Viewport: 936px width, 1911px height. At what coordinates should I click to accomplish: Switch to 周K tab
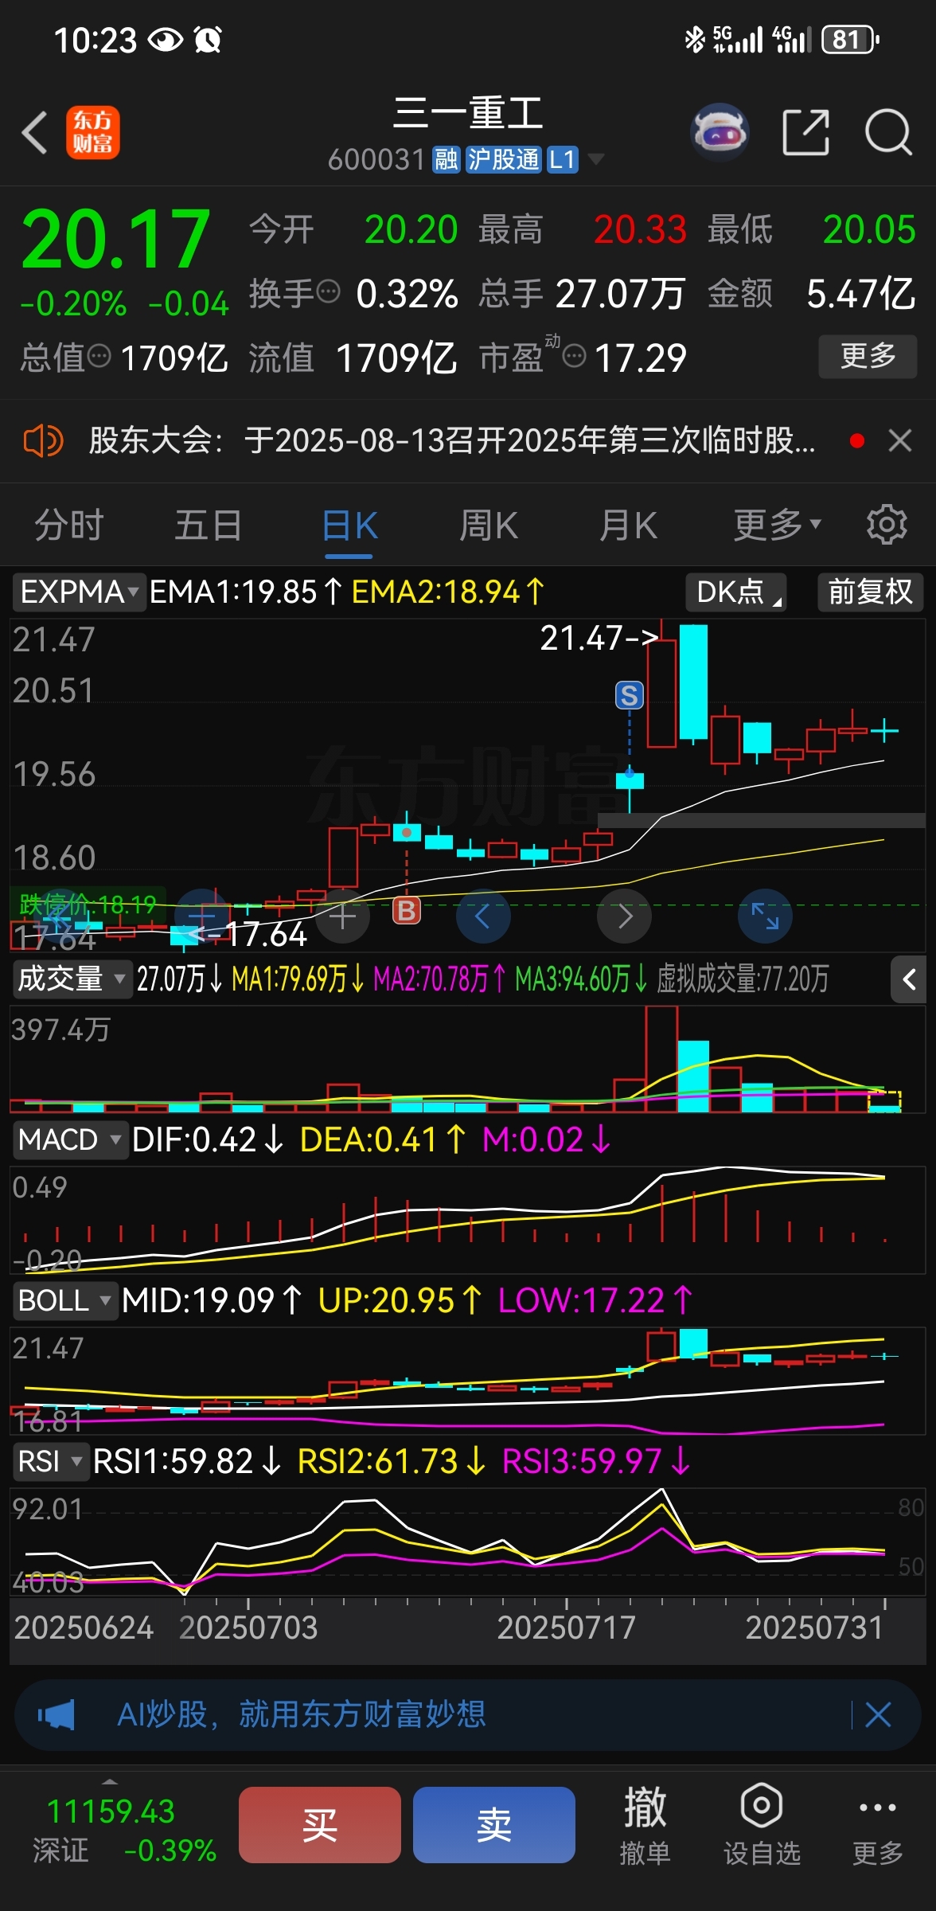click(x=489, y=526)
